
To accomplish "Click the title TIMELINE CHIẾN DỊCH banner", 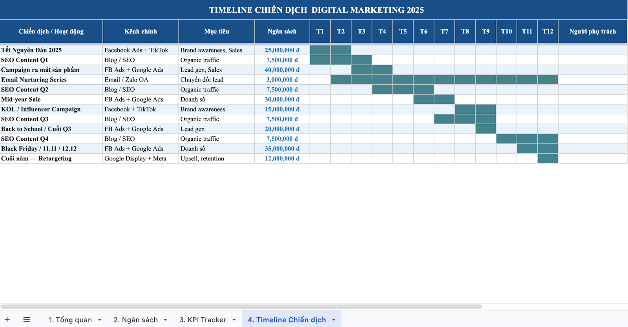I will pos(316,10).
